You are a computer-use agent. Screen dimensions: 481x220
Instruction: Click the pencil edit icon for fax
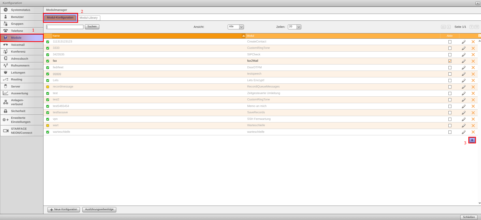[x=464, y=61]
